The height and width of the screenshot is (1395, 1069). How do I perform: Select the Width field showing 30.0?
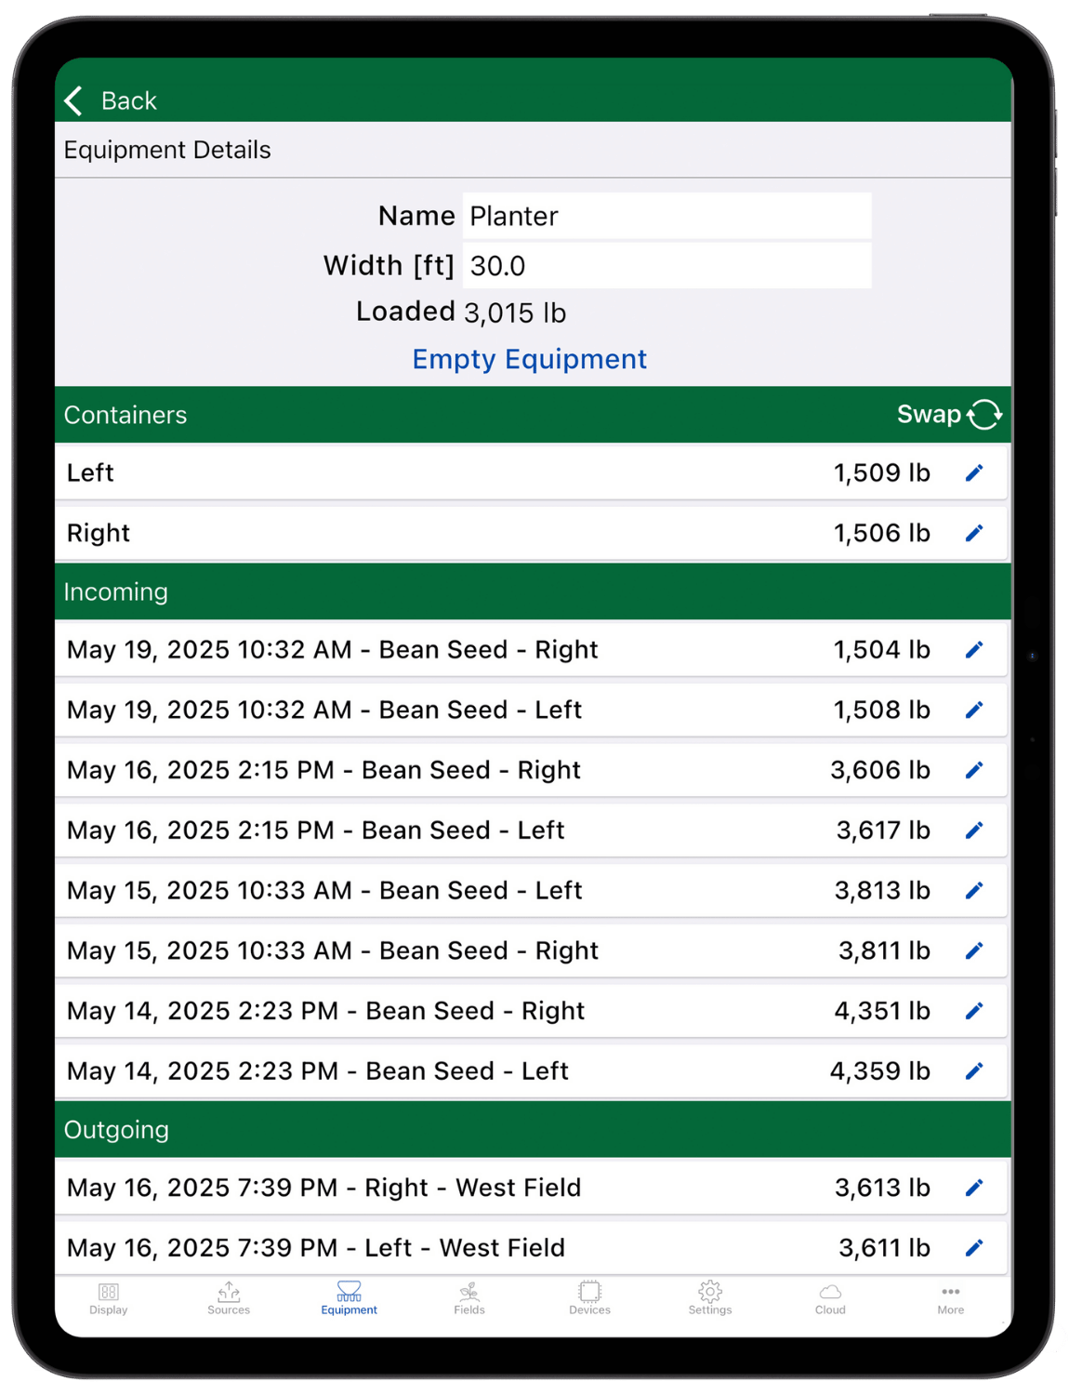666,266
